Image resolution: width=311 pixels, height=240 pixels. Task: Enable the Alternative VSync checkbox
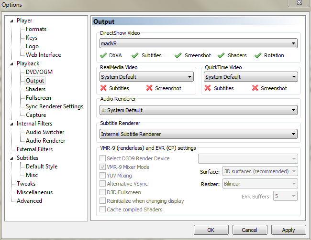coord(102,184)
